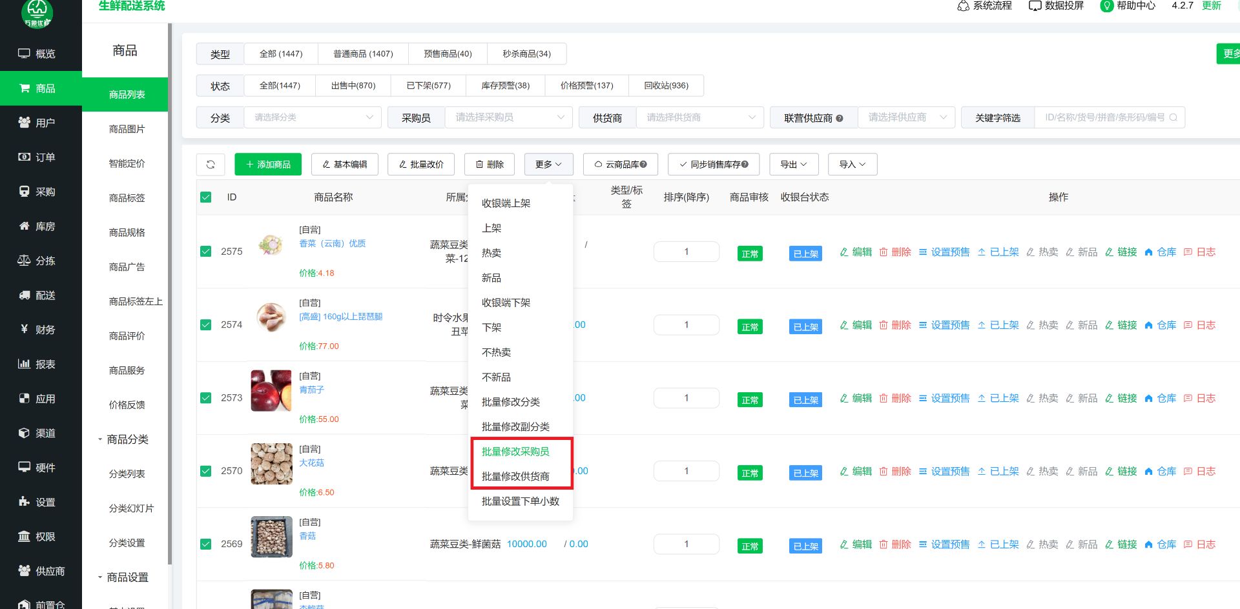Uncheck the checkbox for product 2575
The height and width of the screenshot is (609, 1240).
click(206, 252)
